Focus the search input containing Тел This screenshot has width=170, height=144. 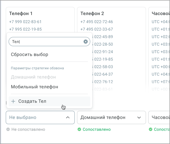tap(47, 42)
